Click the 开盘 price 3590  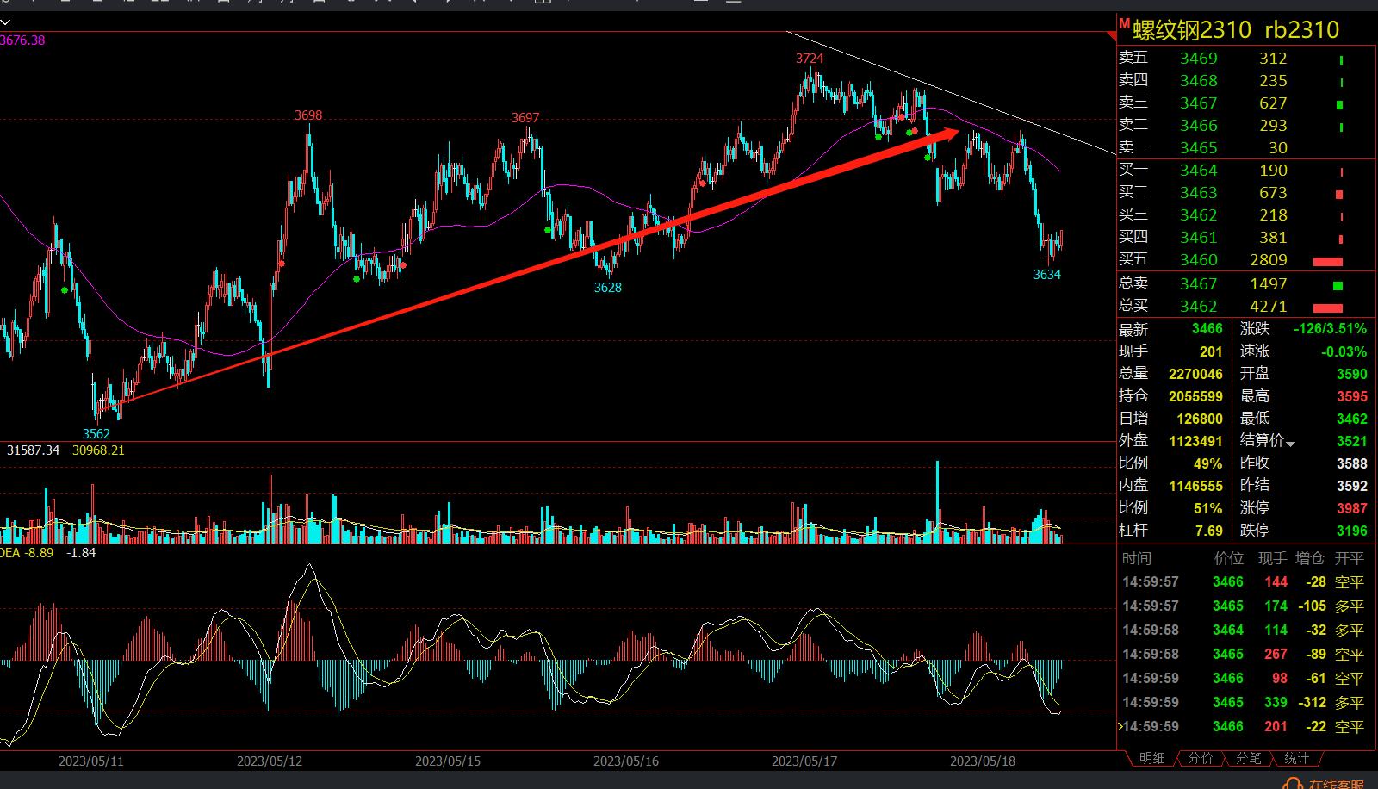[x=1351, y=374]
